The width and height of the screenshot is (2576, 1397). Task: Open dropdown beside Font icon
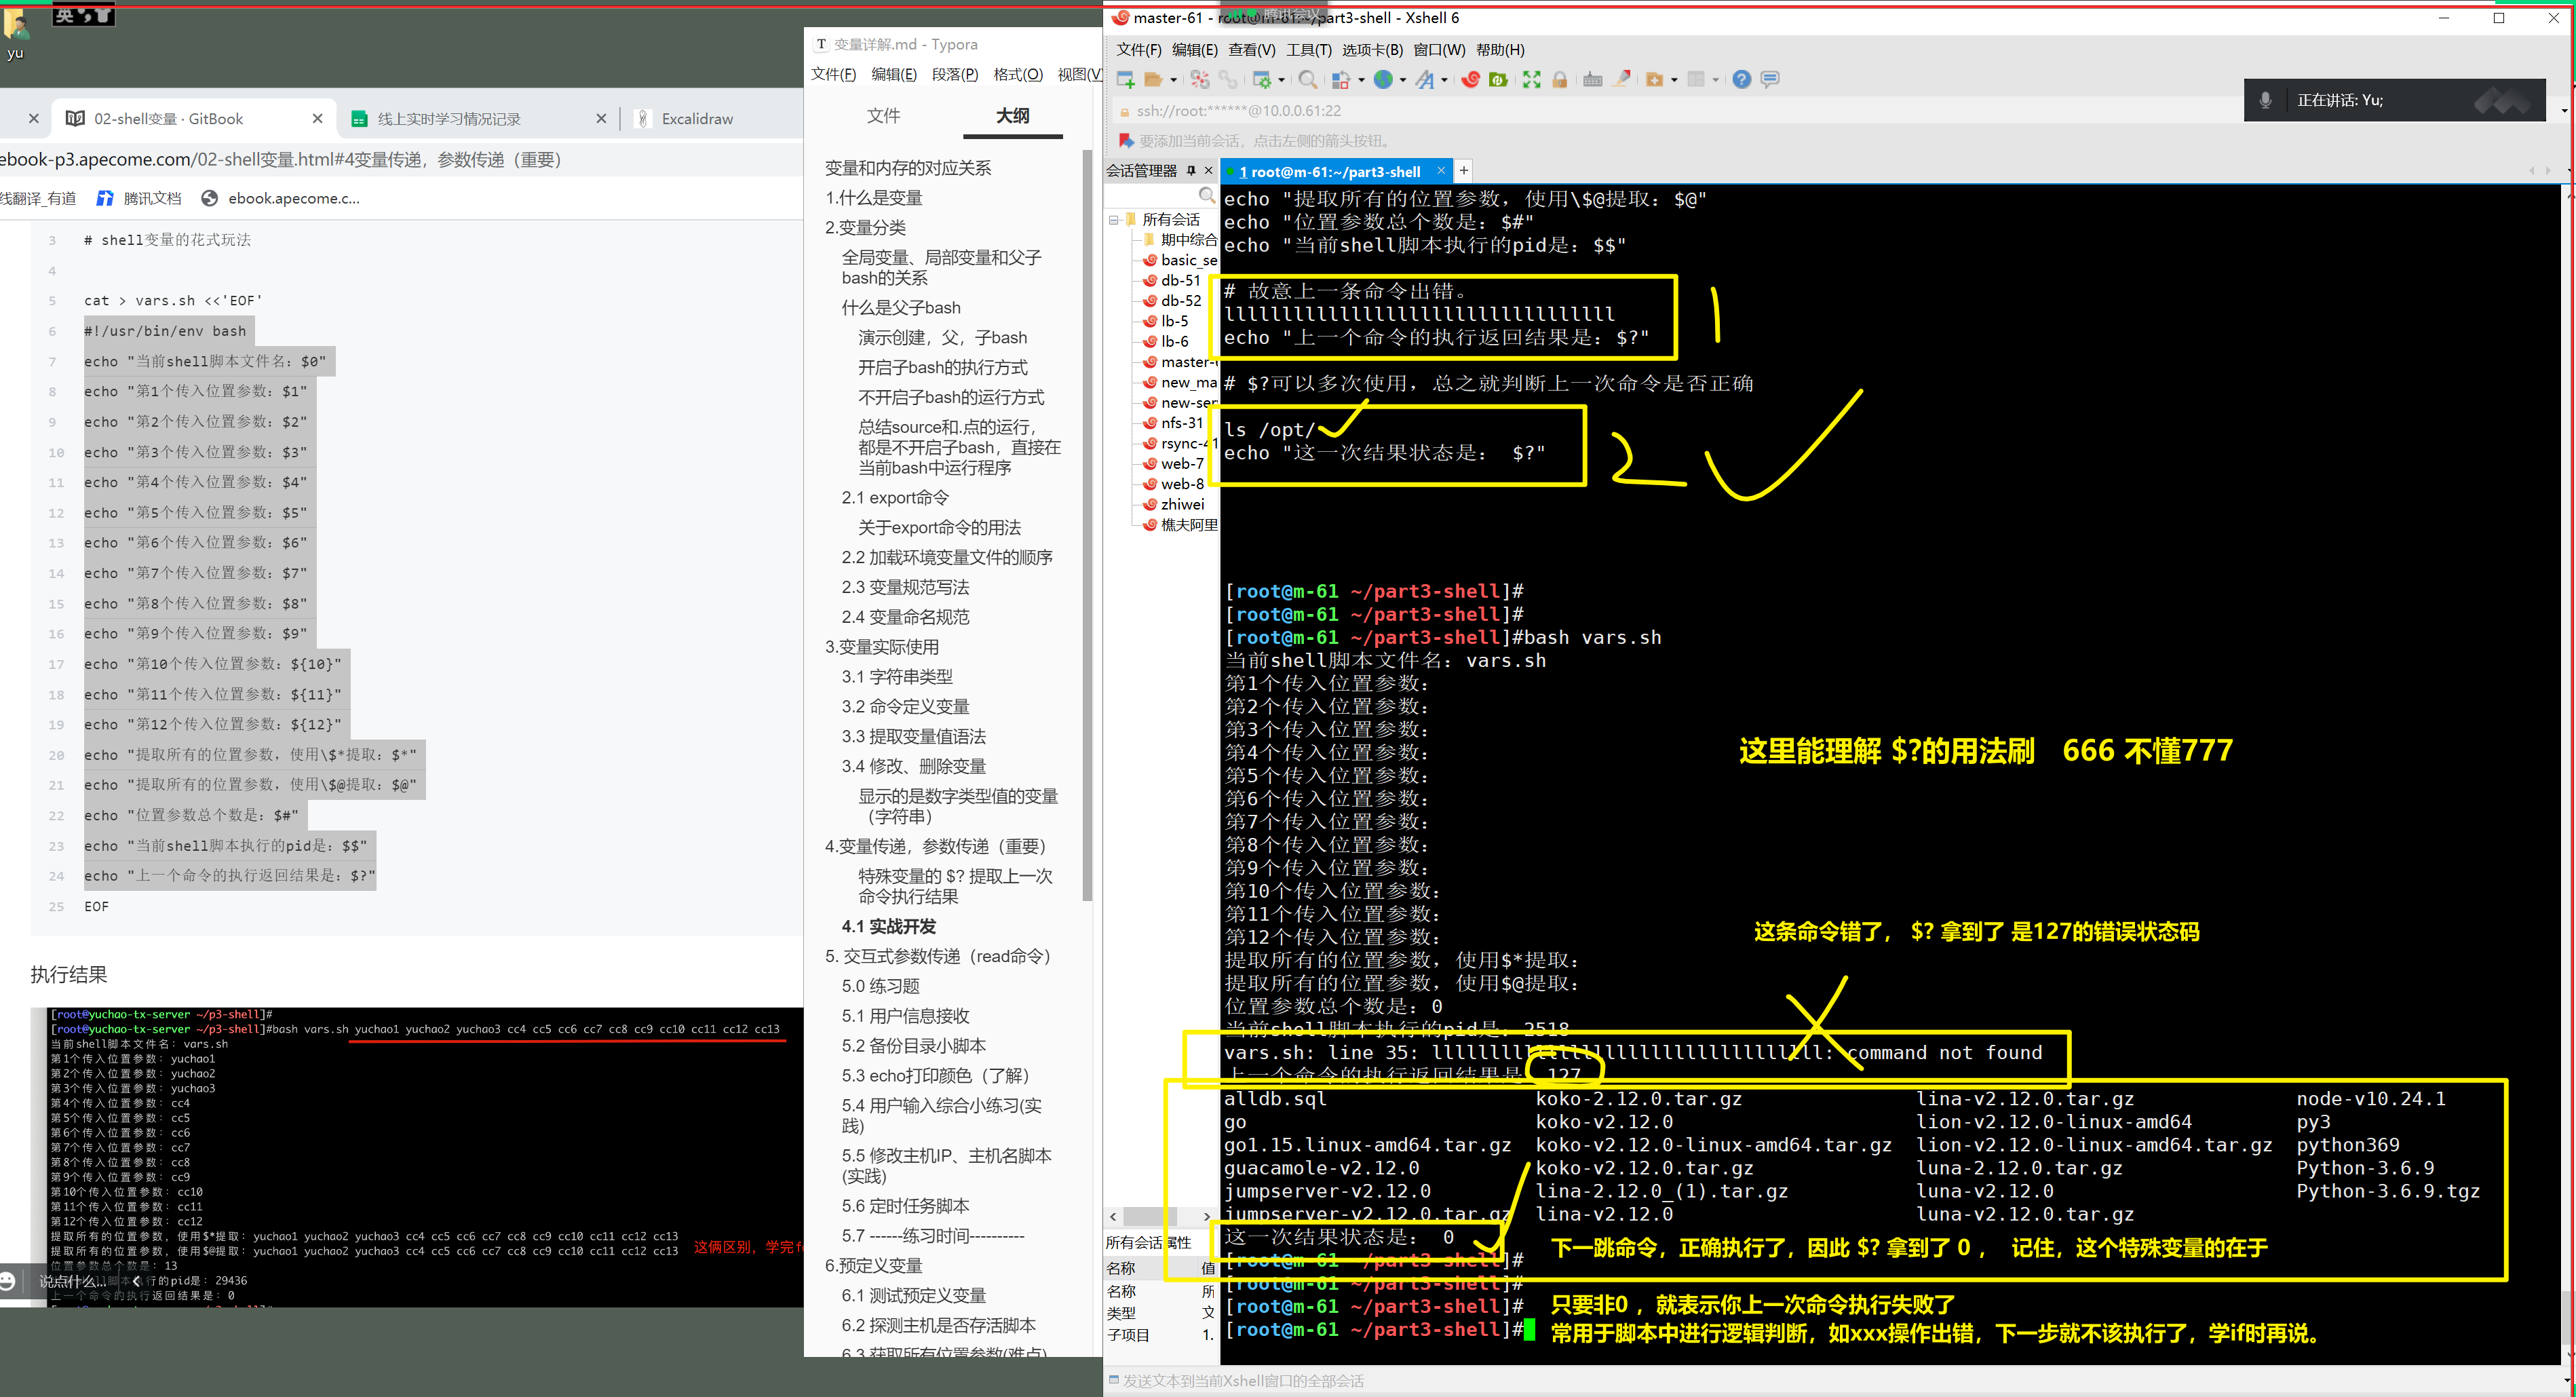pos(1444,81)
